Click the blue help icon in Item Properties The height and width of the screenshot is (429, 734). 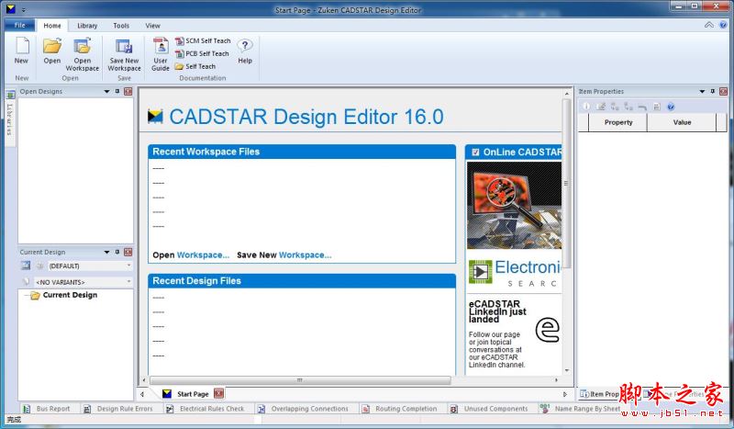point(671,107)
